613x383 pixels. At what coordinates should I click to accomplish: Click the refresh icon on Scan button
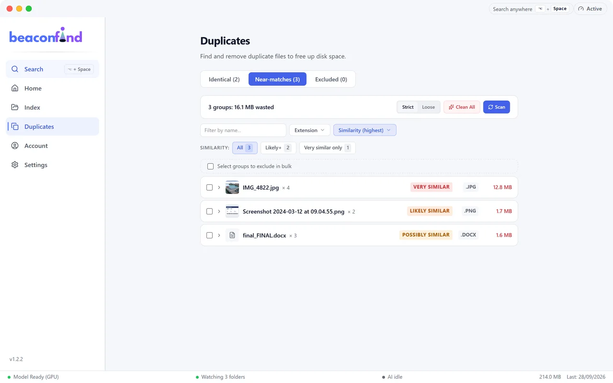click(x=490, y=107)
